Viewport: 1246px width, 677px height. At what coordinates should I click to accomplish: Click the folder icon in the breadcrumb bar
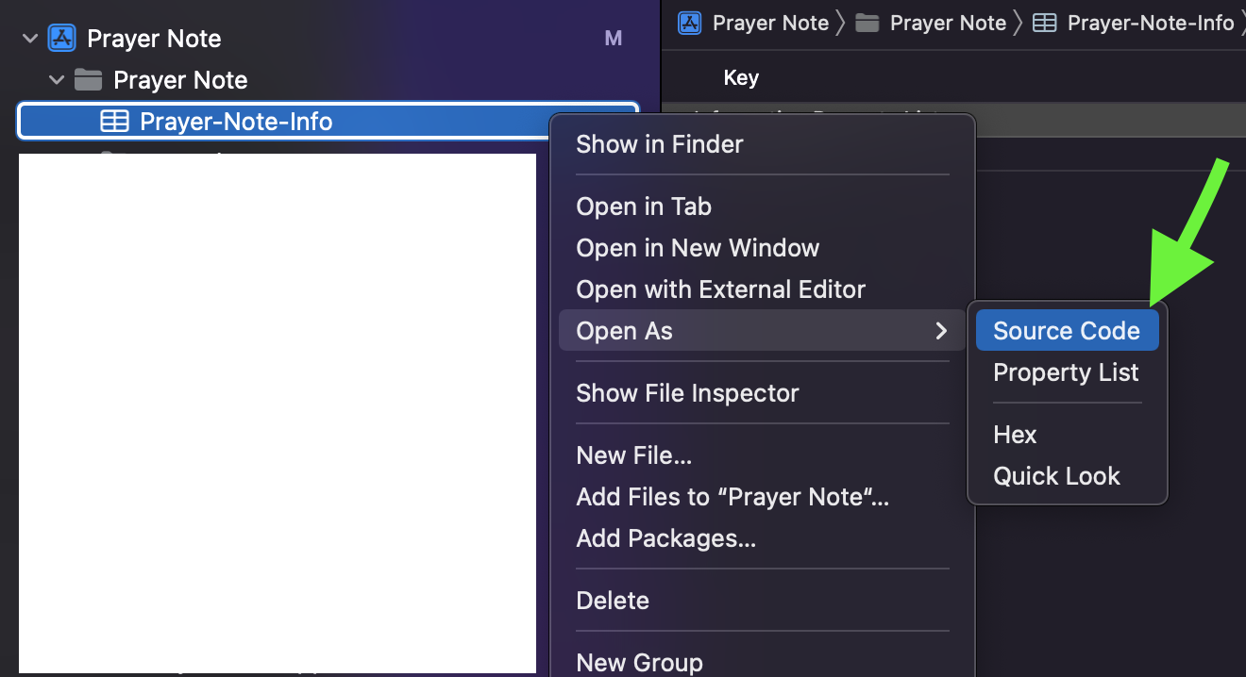tap(867, 23)
